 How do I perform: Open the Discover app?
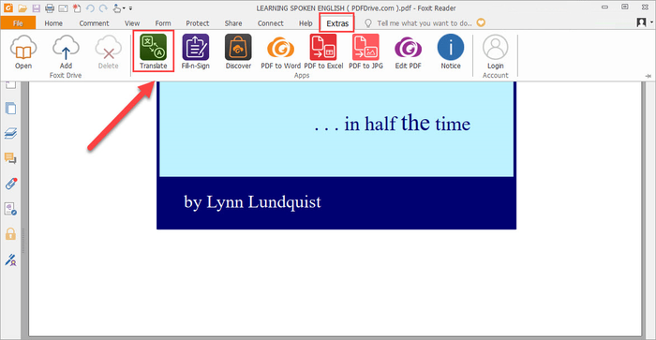pyautogui.click(x=238, y=52)
